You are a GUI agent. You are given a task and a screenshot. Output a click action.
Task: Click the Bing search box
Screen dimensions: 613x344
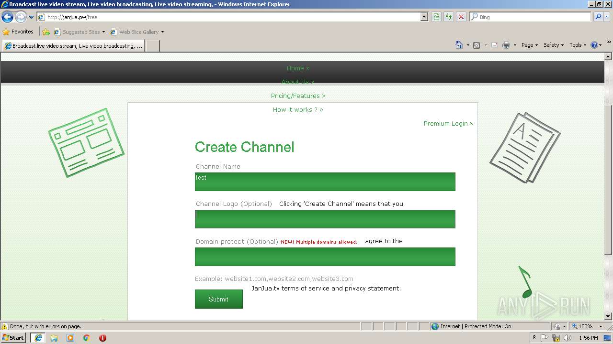[x=531, y=17]
